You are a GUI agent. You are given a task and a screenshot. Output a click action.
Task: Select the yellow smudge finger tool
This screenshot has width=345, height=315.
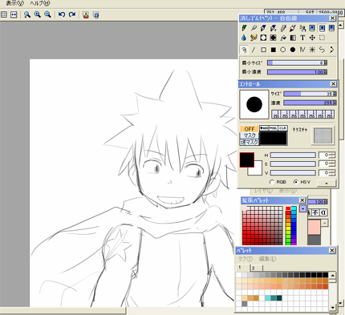[x=254, y=38]
